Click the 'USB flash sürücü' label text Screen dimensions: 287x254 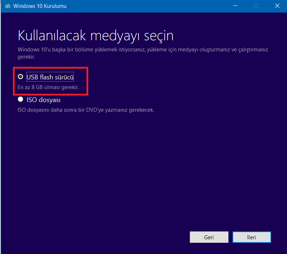pos(50,77)
